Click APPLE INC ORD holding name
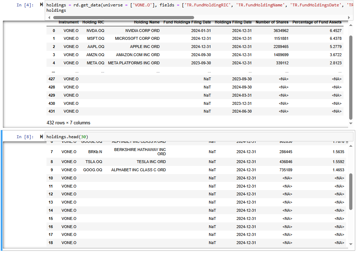 (x=145, y=47)
